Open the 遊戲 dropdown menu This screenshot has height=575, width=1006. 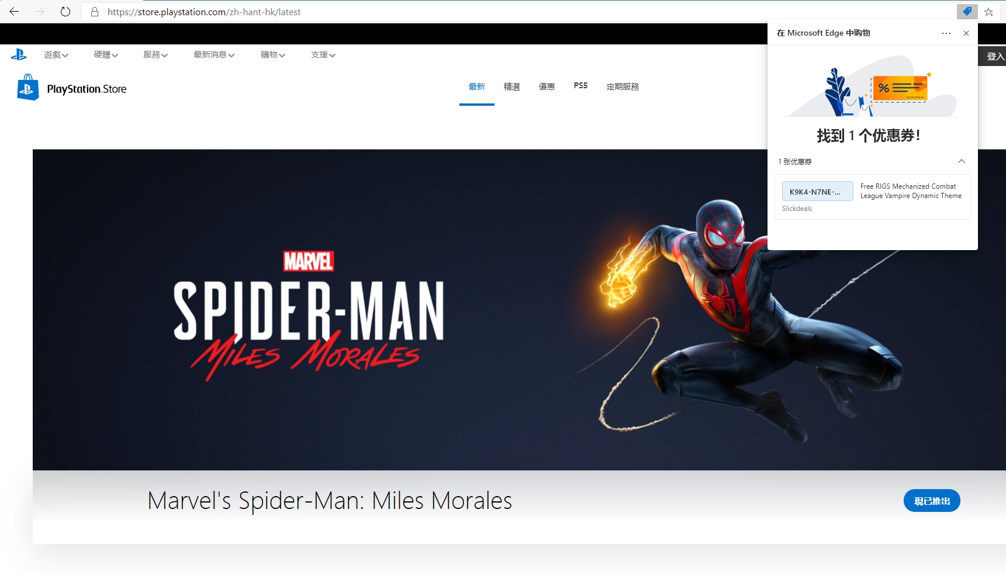(56, 55)
